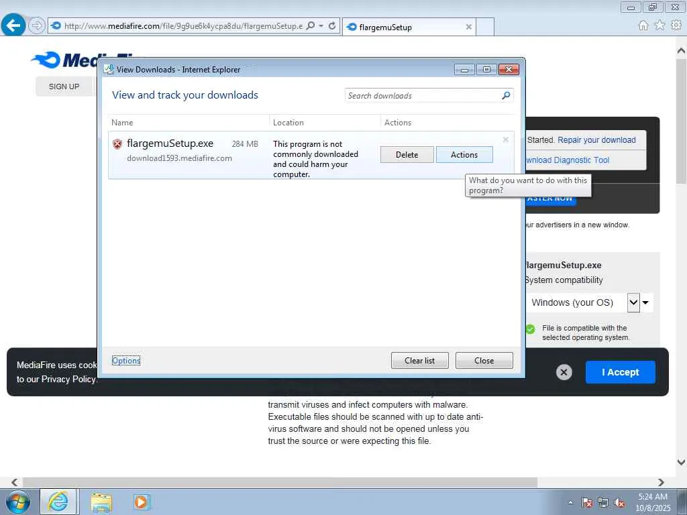Click scroll up arrow on page scrollbar
Viewport: 687px width, 515px height.
tap(682, 51)
